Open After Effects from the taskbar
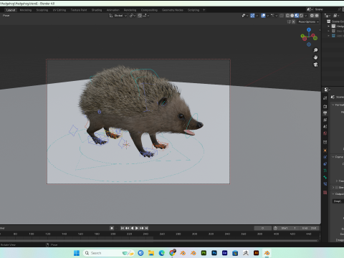This screenshot has height=258, width=344. tap(225, 253)
